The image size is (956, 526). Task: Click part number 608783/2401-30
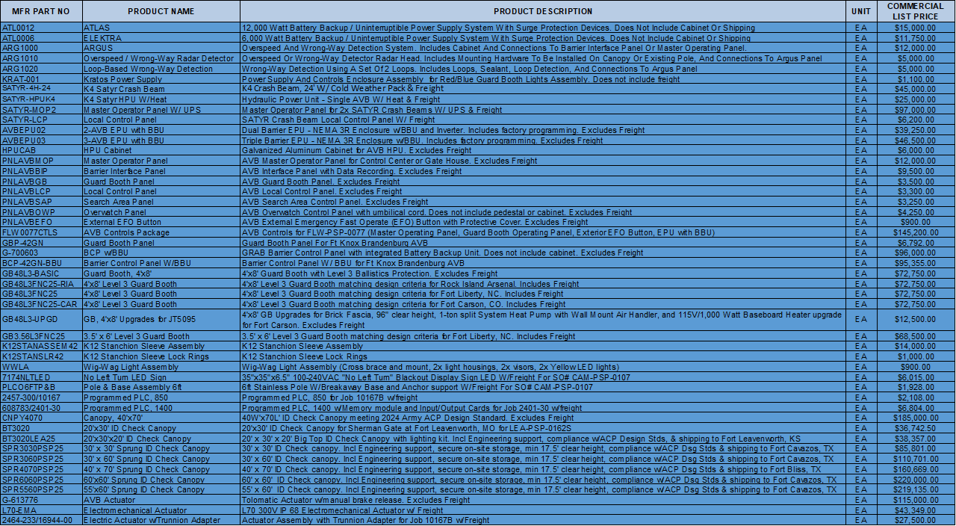41,408
